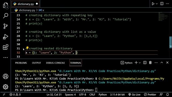Open the feedback icon in the status bar
This screenshot has height=97, width=172.
click(x=161, y=95)
